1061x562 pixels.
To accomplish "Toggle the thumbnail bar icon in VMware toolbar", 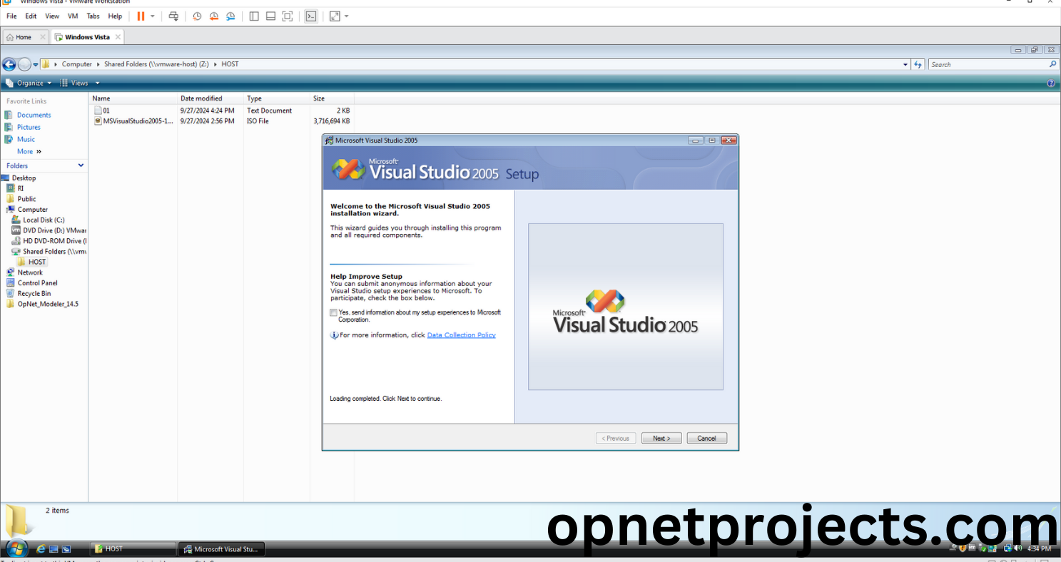I will pyautogui.click(x=271, y=16).
